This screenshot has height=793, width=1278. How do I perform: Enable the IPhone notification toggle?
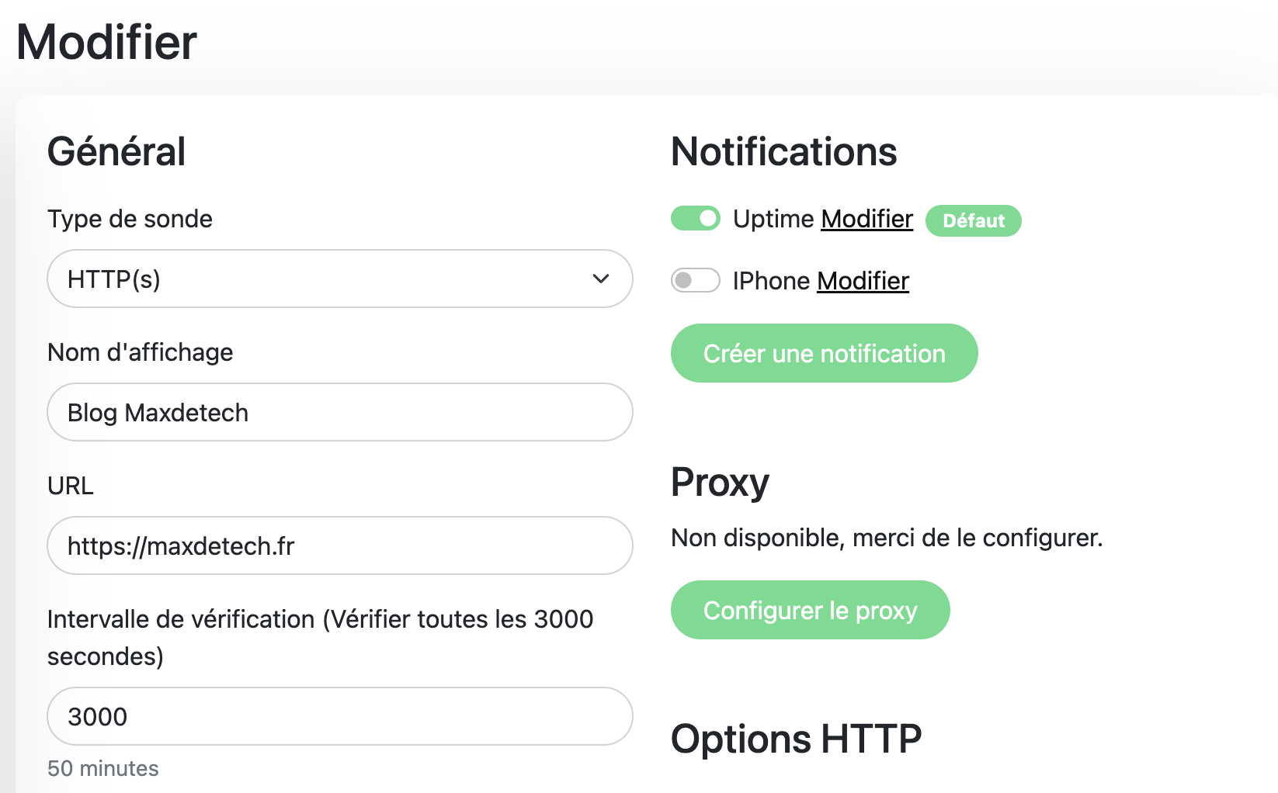pos(695,281)
